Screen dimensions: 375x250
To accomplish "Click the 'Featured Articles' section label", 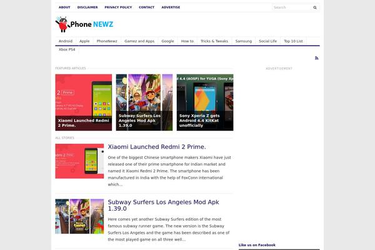I will tap(70, 68).
